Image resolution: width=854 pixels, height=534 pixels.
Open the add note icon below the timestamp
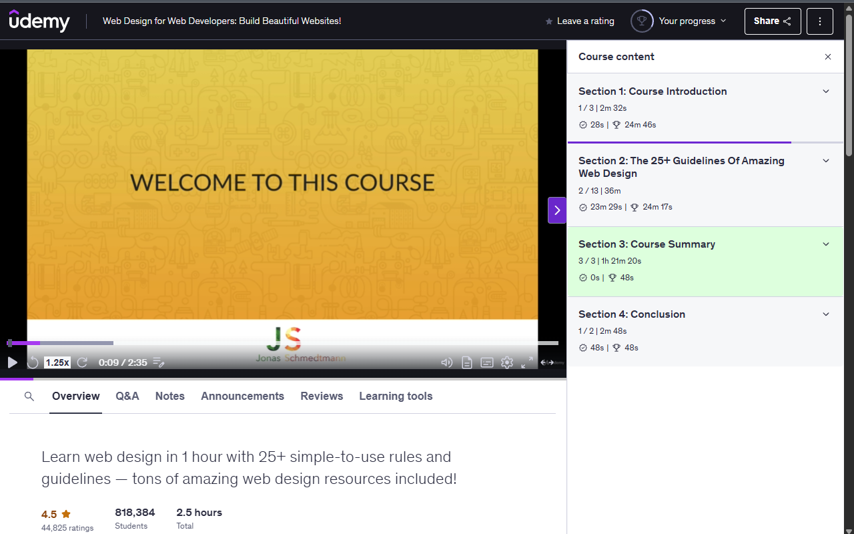pos(158,362)
